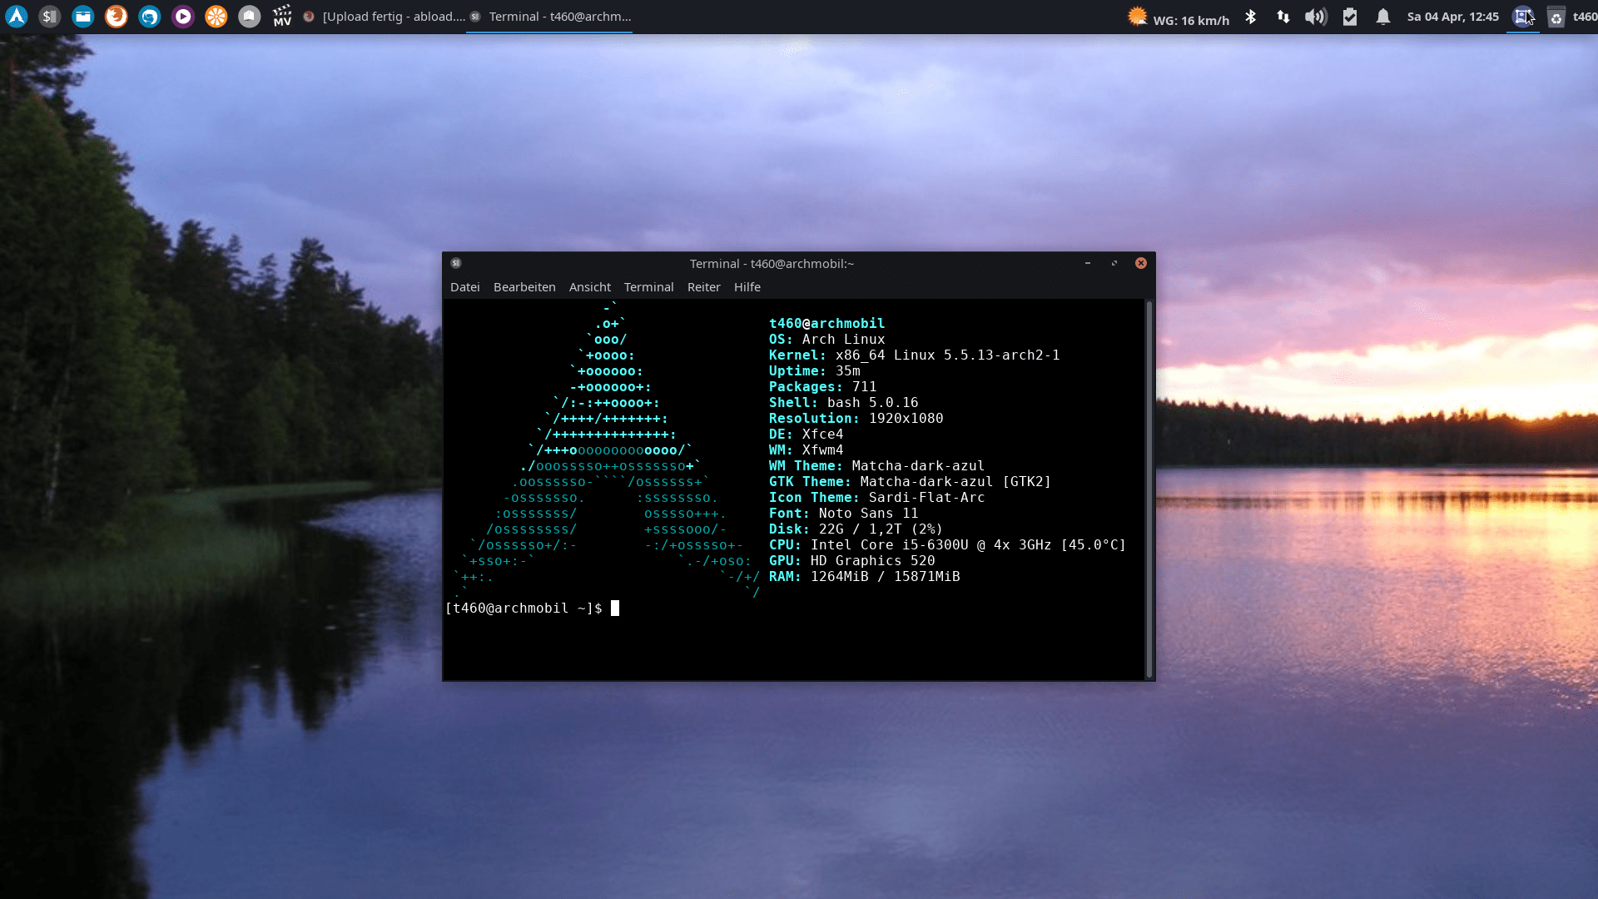Click the Resolution: 1920x1080 line
Viewport: 1598px width, 899px height.
(856, 419)
